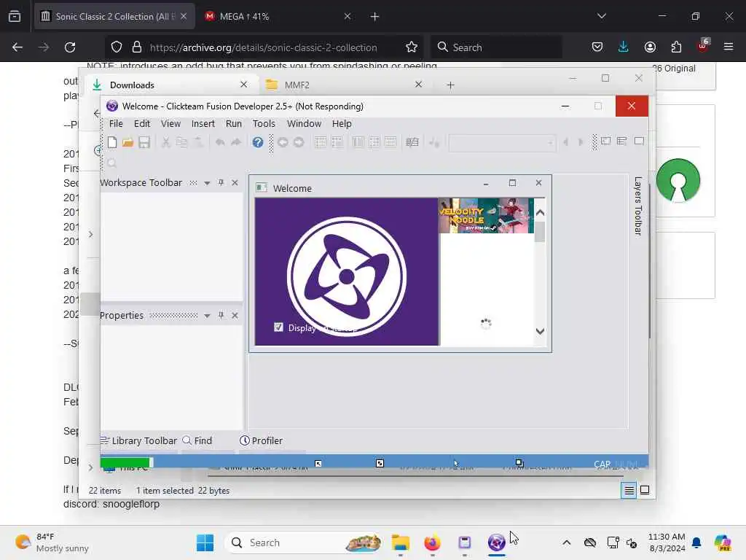Open the blue Help question mark icon

258,142
